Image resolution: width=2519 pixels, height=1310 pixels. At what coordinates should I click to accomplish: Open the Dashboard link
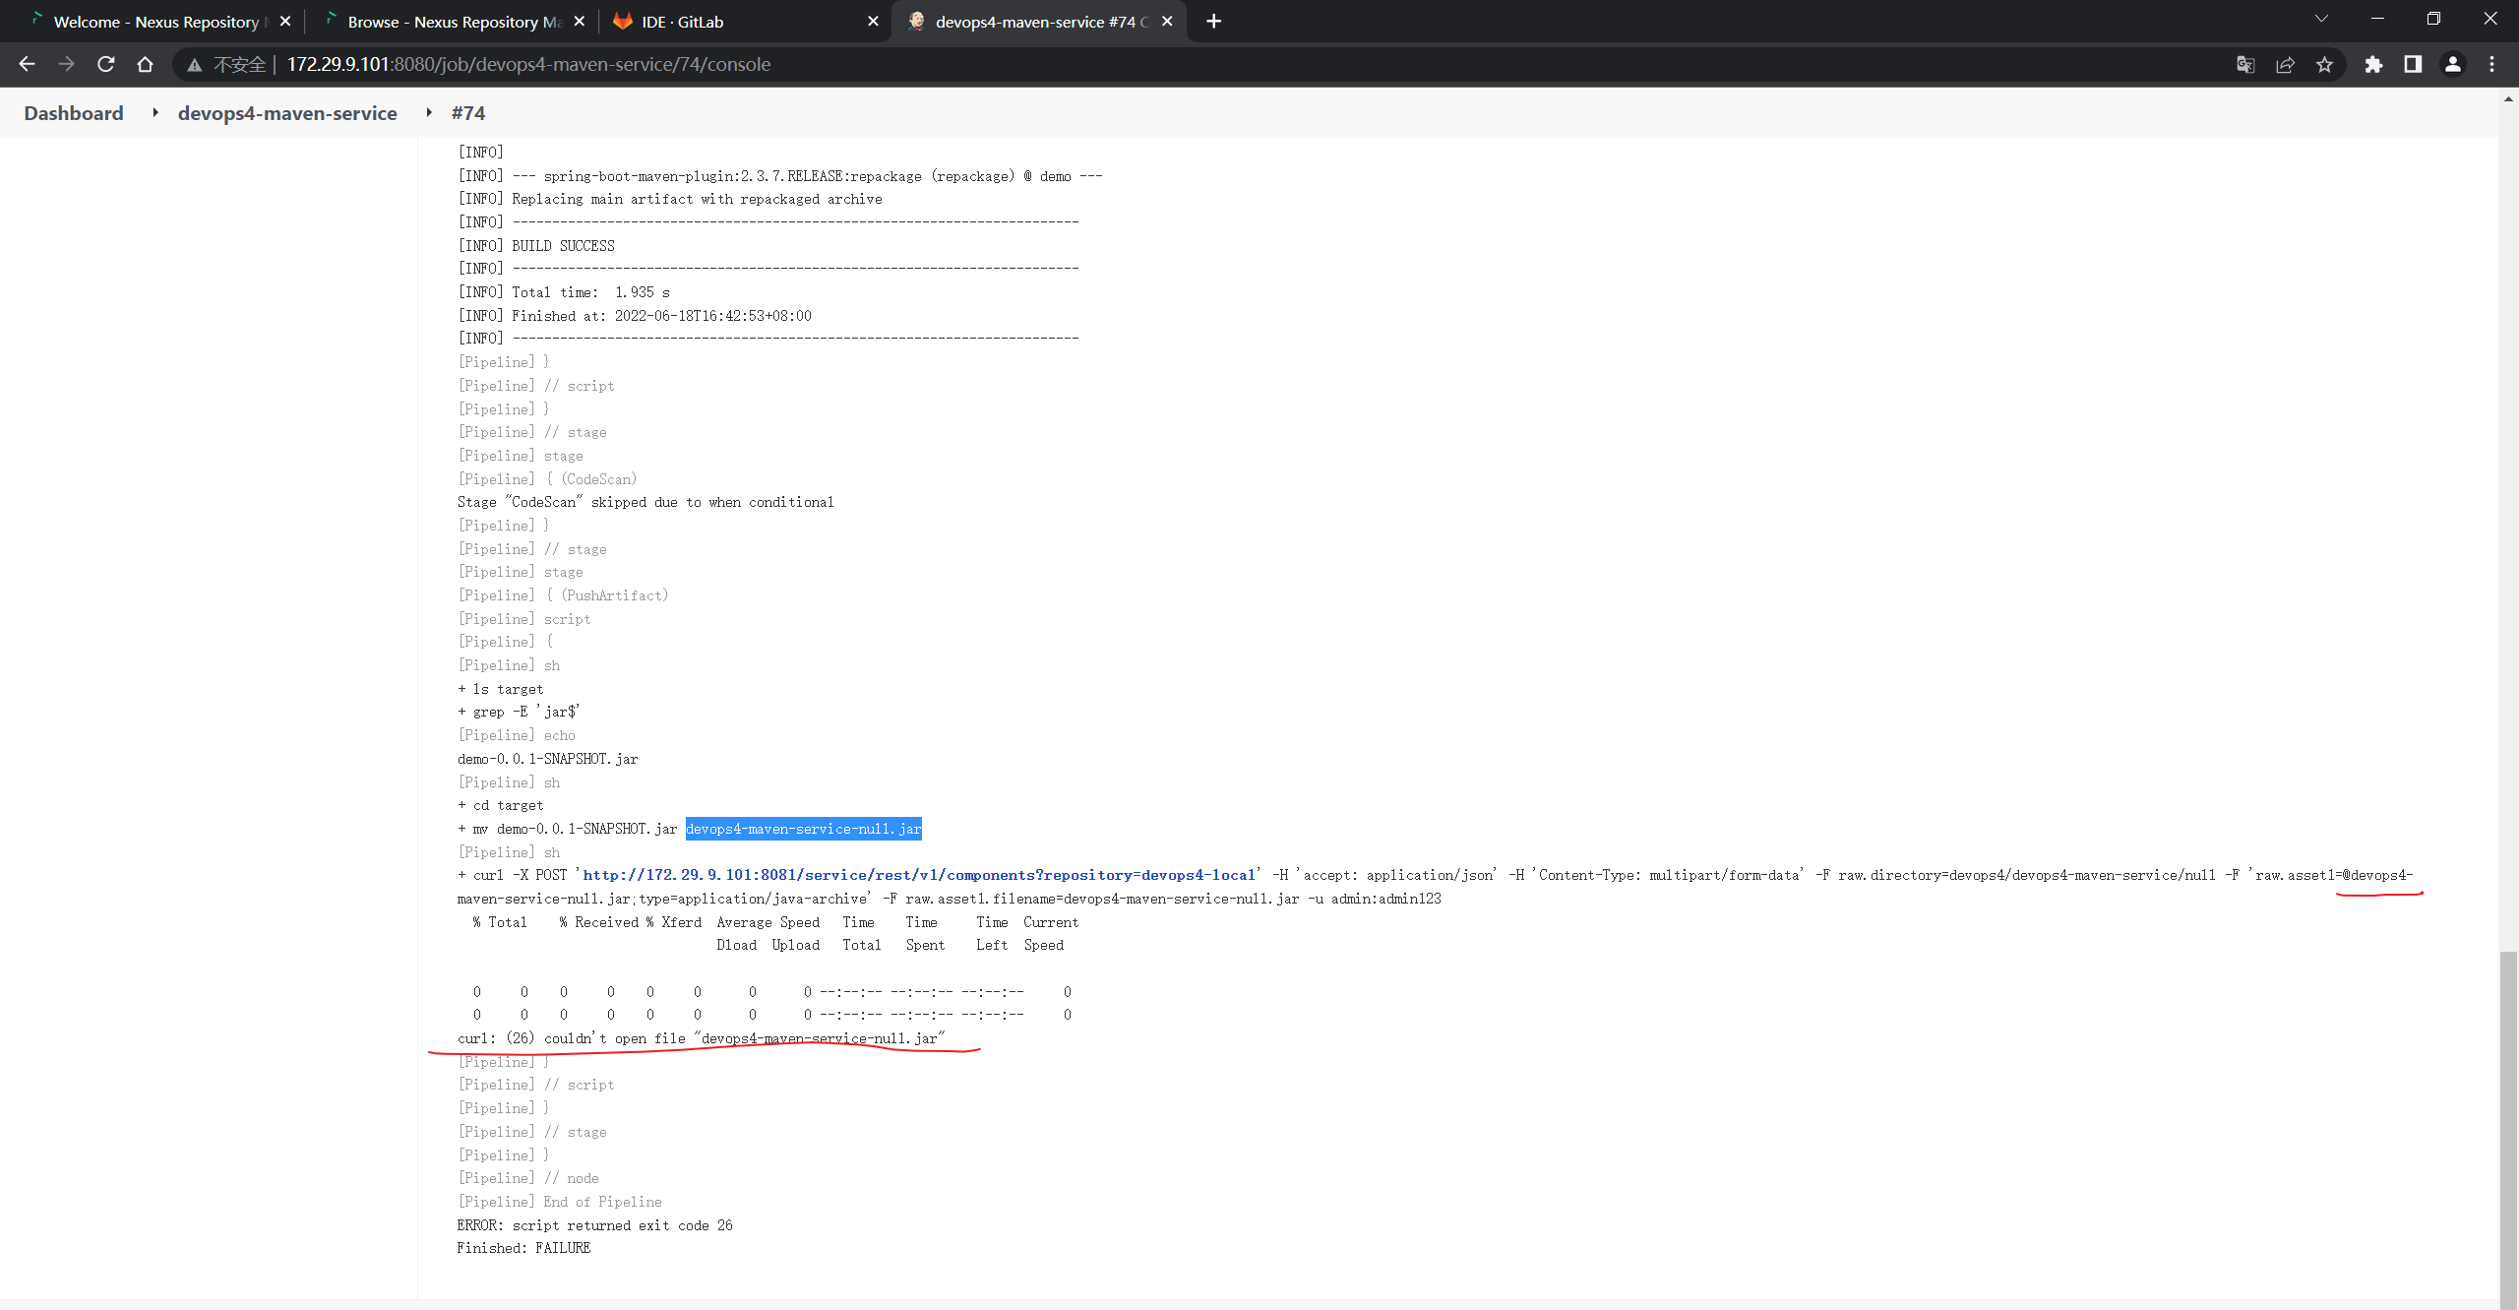pyautogui.click(x=74, y=112)
